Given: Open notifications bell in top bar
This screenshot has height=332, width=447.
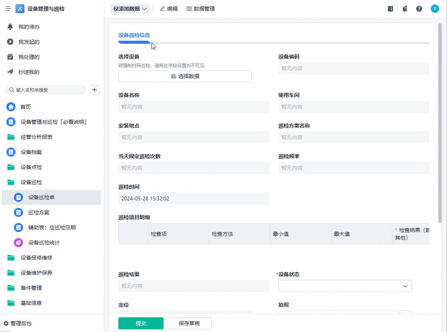Looking at the screenshot, I should [x=405, y=9].
